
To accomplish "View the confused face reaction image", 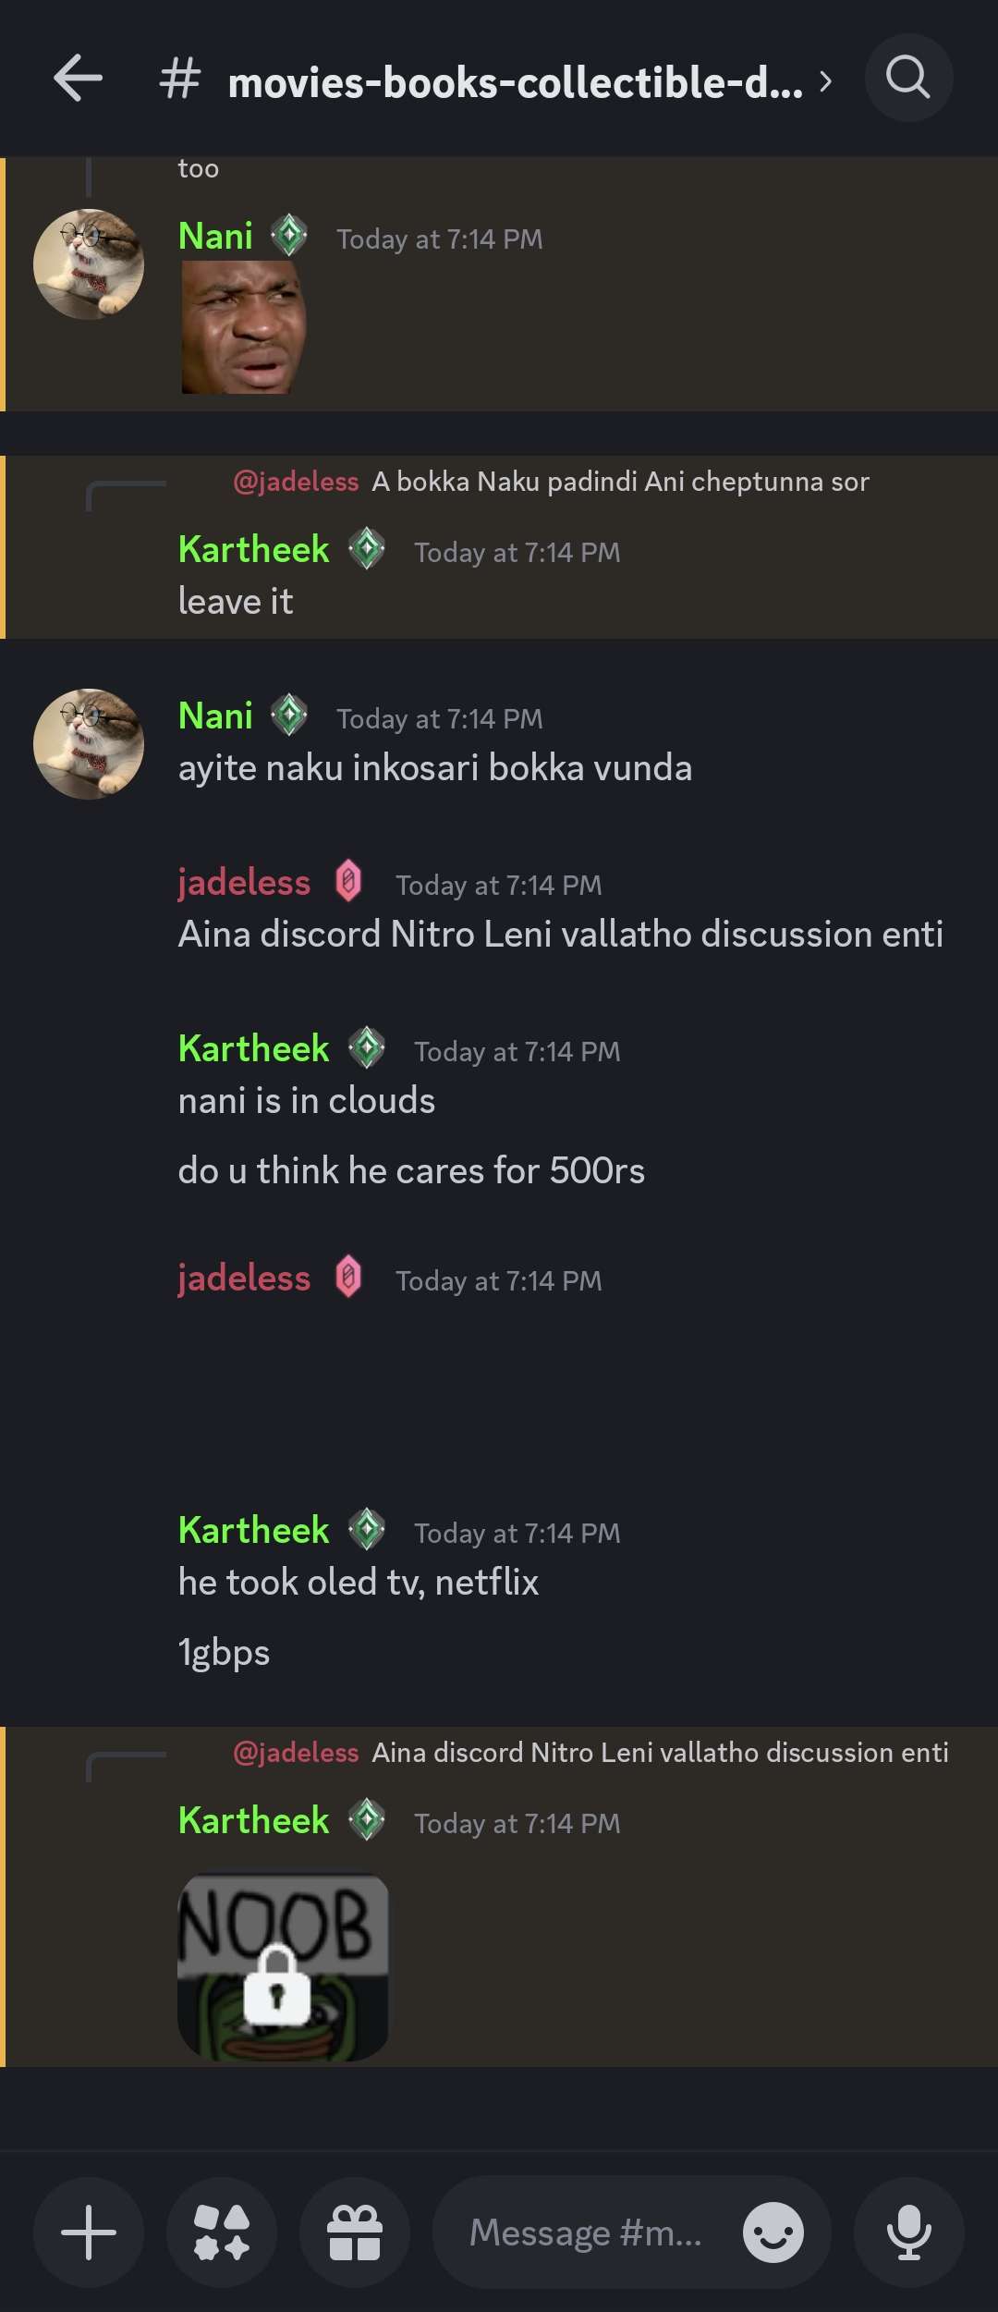I will tap(243, 327).
